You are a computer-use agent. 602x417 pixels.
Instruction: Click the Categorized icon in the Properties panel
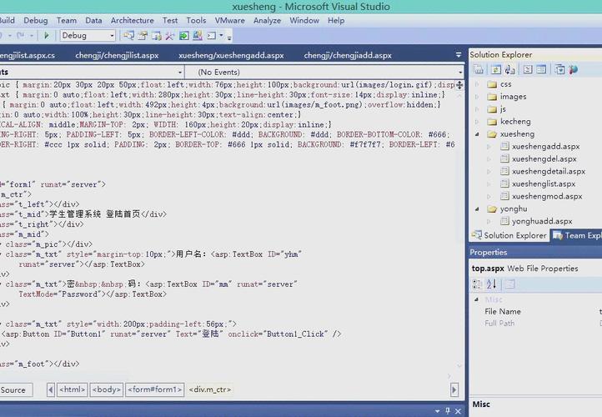(x=477, y=284)
